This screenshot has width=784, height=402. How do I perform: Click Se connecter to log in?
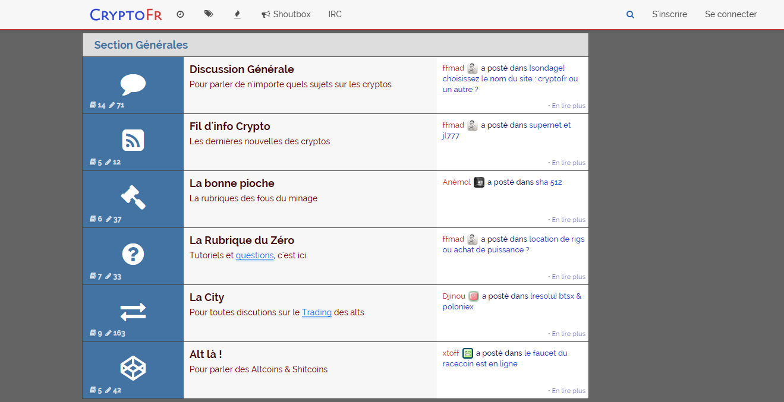(731, 14)
